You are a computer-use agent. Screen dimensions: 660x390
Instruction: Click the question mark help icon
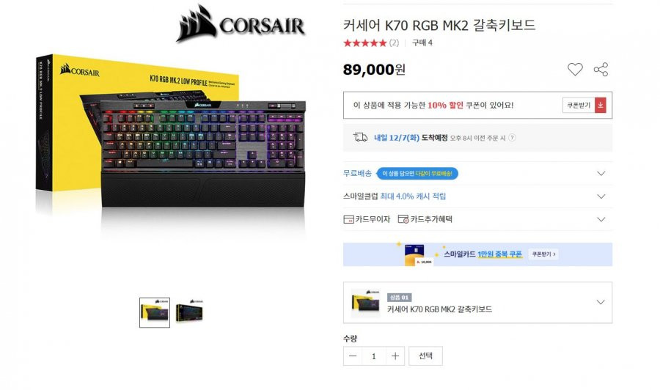coord(512,138)
